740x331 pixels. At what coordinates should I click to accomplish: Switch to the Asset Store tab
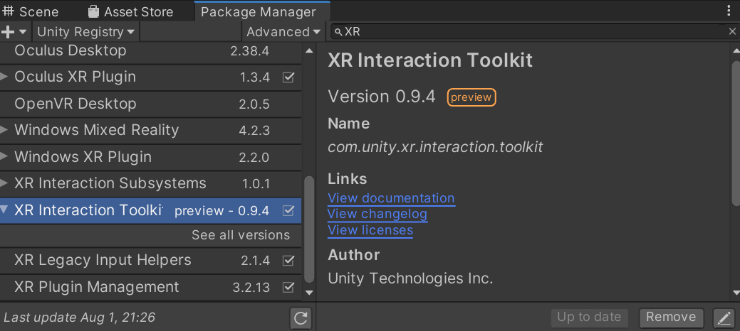tap(131, 11)
